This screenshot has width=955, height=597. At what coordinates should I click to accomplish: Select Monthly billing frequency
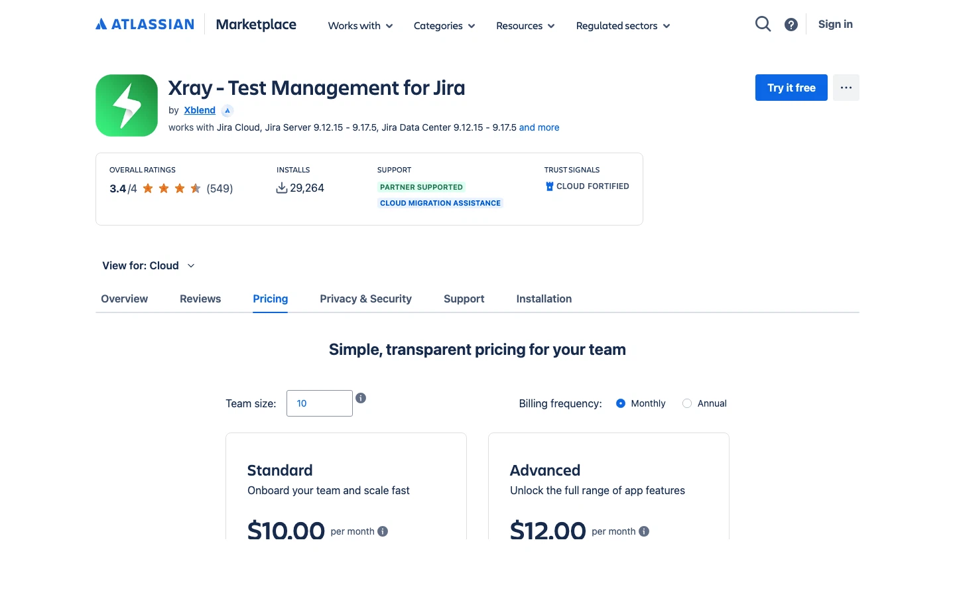[621, 403]
